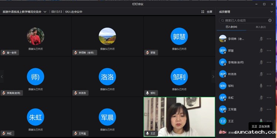Click 林洛洛 name in member list
This screenshot has width=277, height=138.
click(x=232, y=74)
